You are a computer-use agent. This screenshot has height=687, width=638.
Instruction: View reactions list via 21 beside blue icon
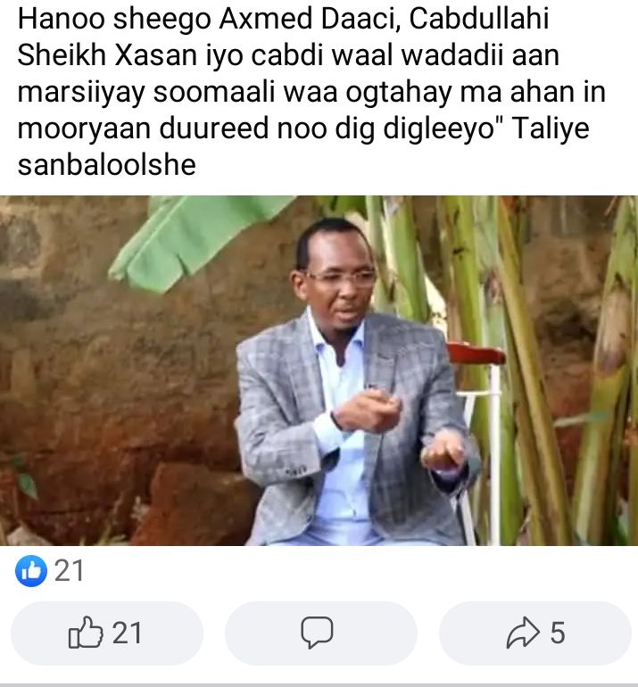click(69, 571)
